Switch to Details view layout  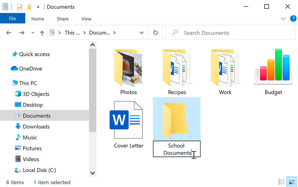[282, 182]
